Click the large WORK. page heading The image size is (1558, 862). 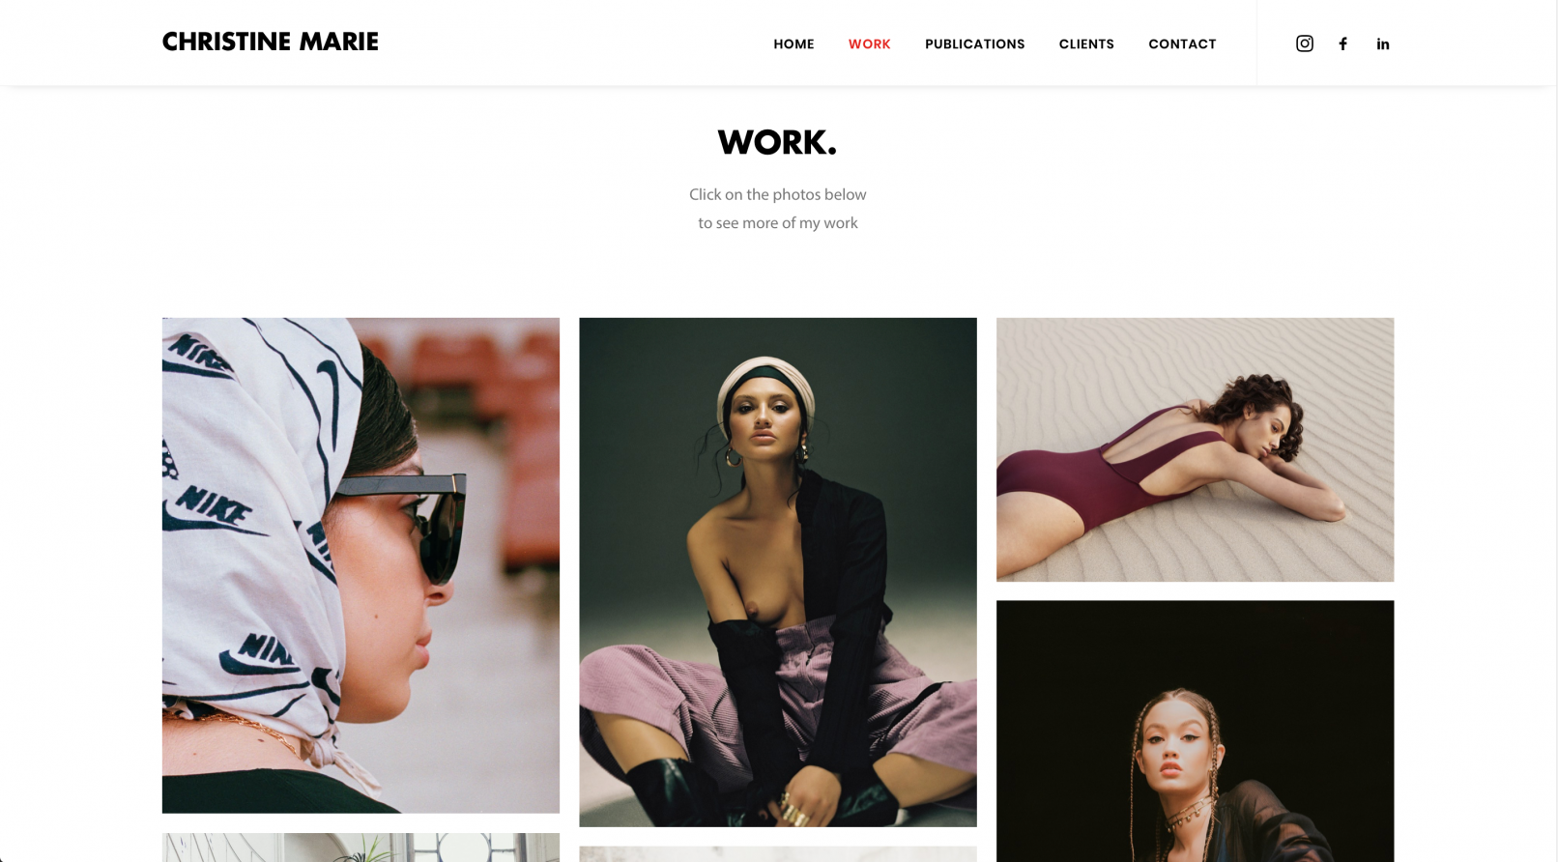[x=777, y=142]
